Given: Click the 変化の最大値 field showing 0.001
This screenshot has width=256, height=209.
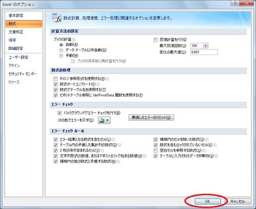Looking at the screenshot, I should pyautogui.click(x=204, y=52).
